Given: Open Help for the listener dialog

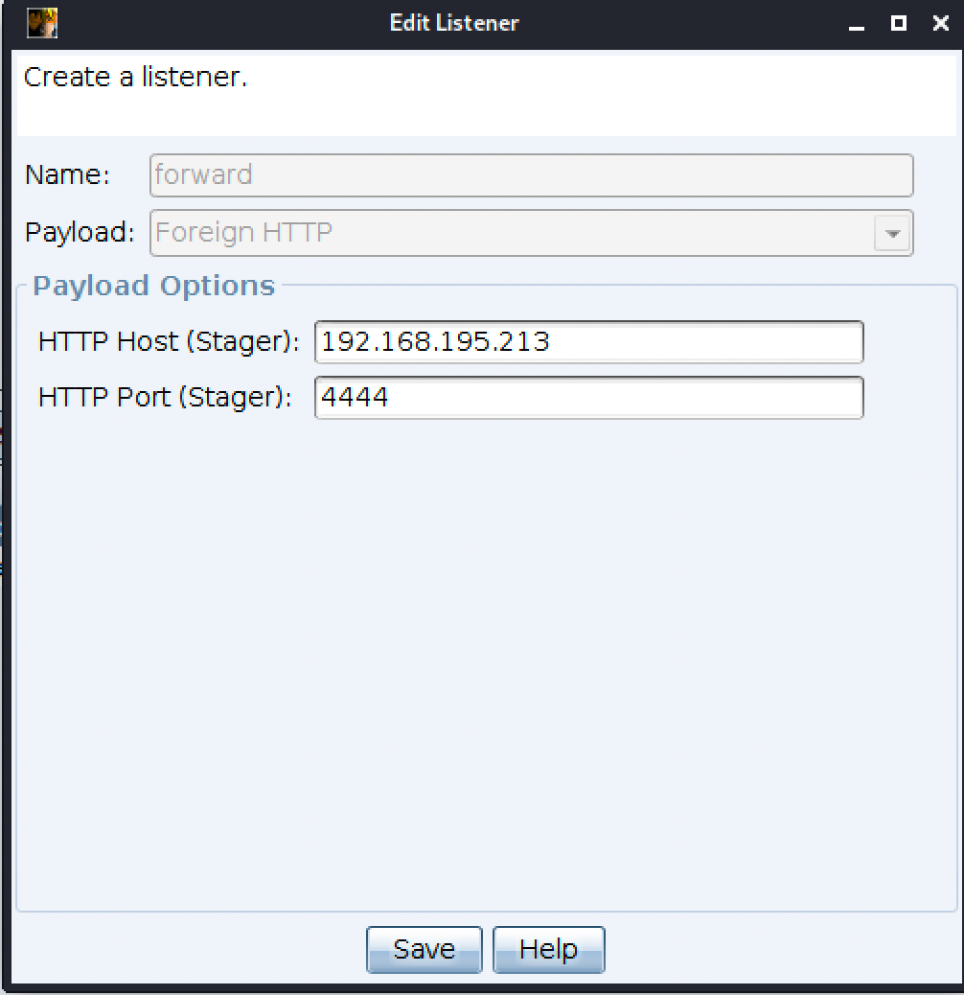Looking at the screenshot, I should [x=548, y=949].
